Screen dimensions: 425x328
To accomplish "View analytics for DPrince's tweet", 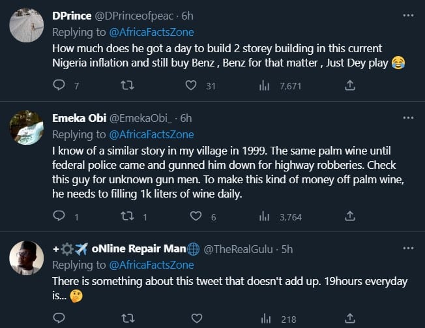I will coord(265,85).
